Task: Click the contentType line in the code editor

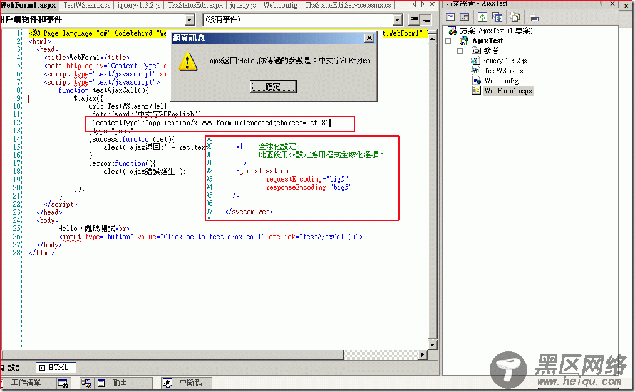Action: click(210, 123)
